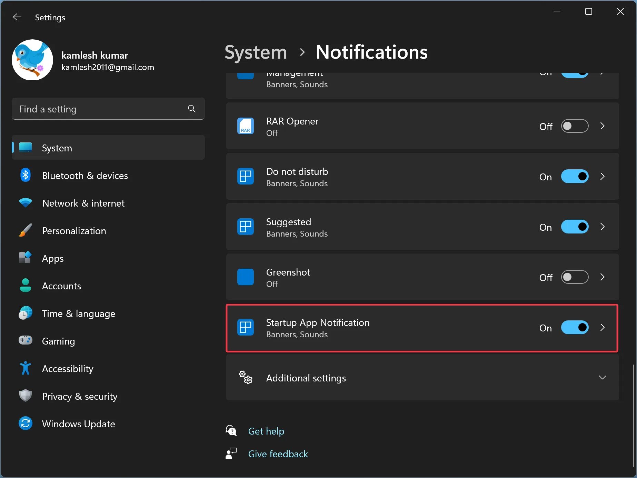
Task: Click the vertical scrollbar on right edge
Action: tap(633, 414)
